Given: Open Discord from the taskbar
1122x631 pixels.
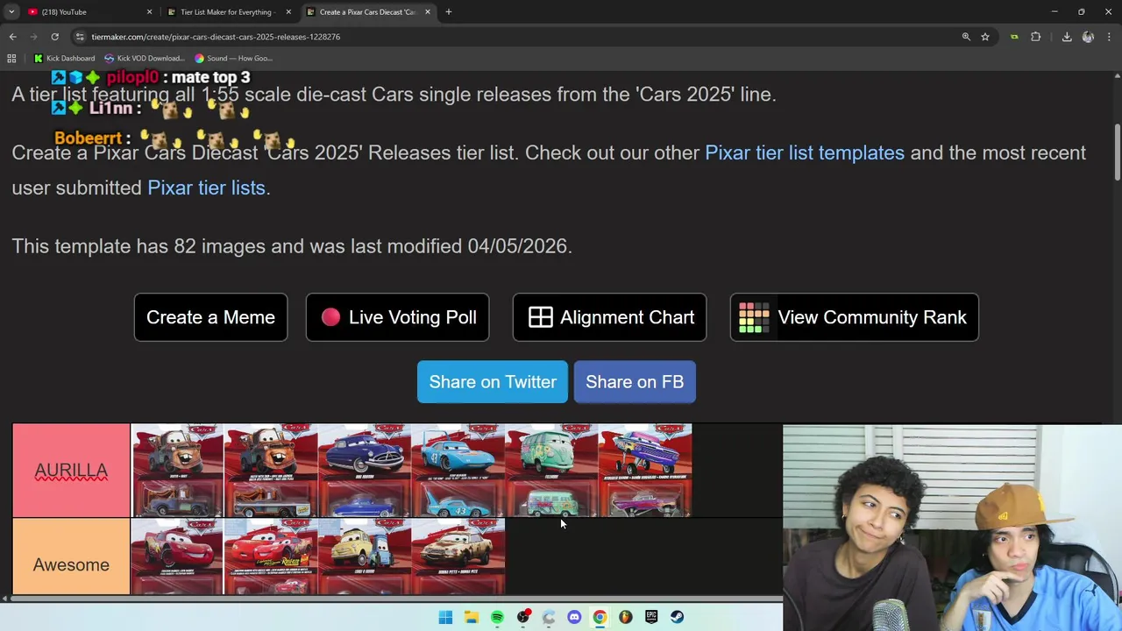Looking at the screenshot, I should (574, 617).
